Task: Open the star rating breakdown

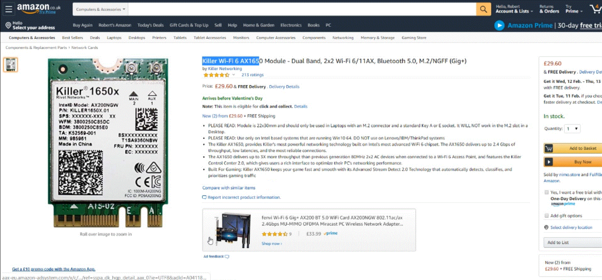Action: 216,75
